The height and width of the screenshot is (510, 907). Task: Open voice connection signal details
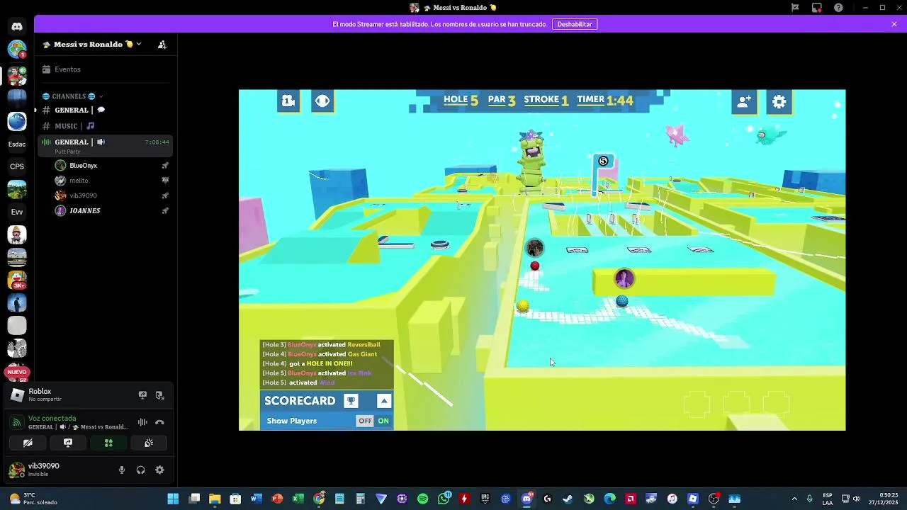[17, 422]
